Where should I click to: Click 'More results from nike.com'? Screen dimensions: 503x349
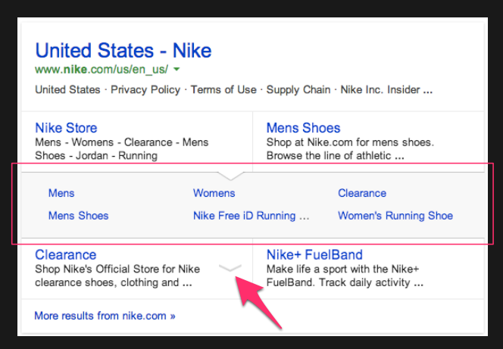point(105,316)
